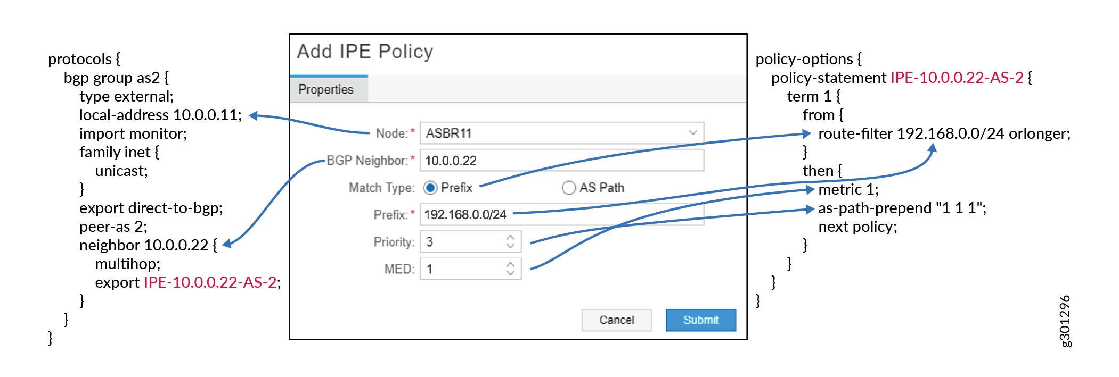Viewport: 1119px width, 377px height.
Task: Decrease MED using the down arrow
Action: (510, 272)
